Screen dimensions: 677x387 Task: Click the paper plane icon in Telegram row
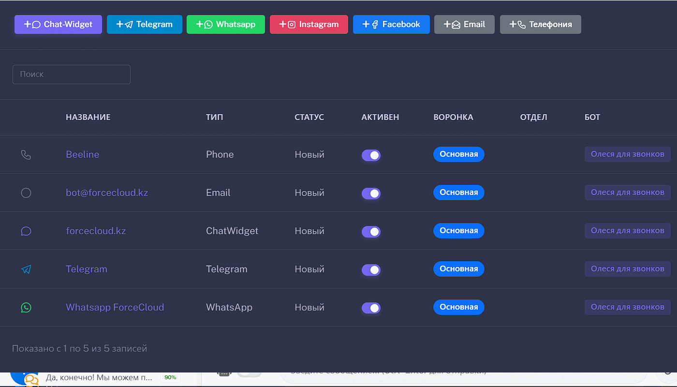26,269
